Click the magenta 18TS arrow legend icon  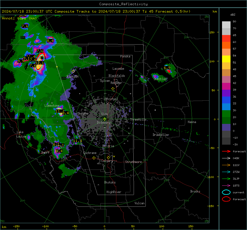[x=226, y=186]
